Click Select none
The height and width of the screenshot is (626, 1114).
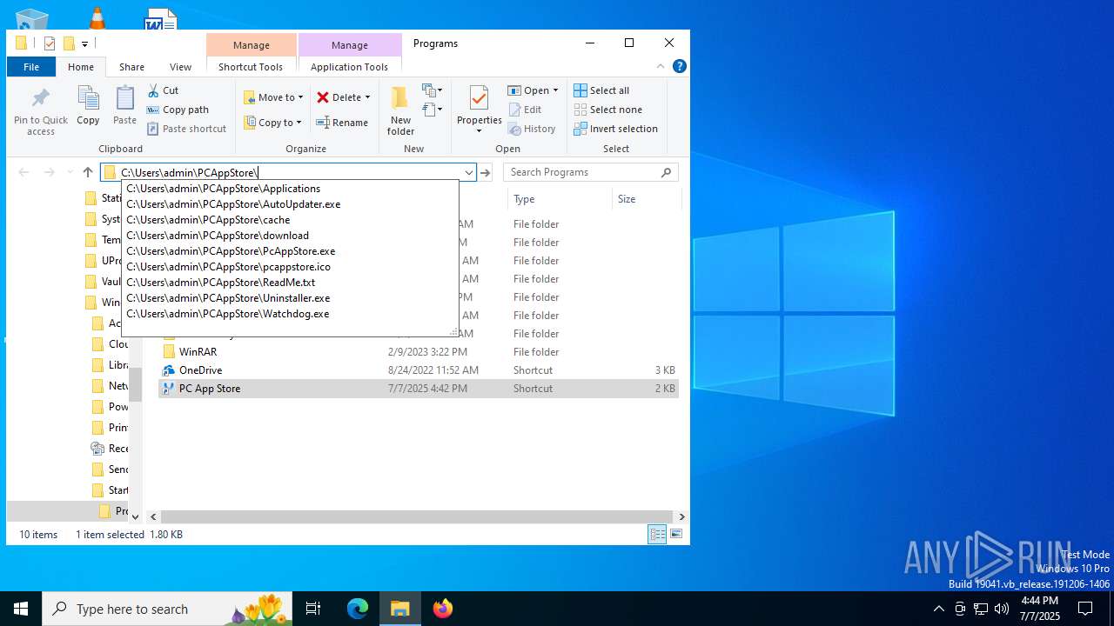point(607,110)
